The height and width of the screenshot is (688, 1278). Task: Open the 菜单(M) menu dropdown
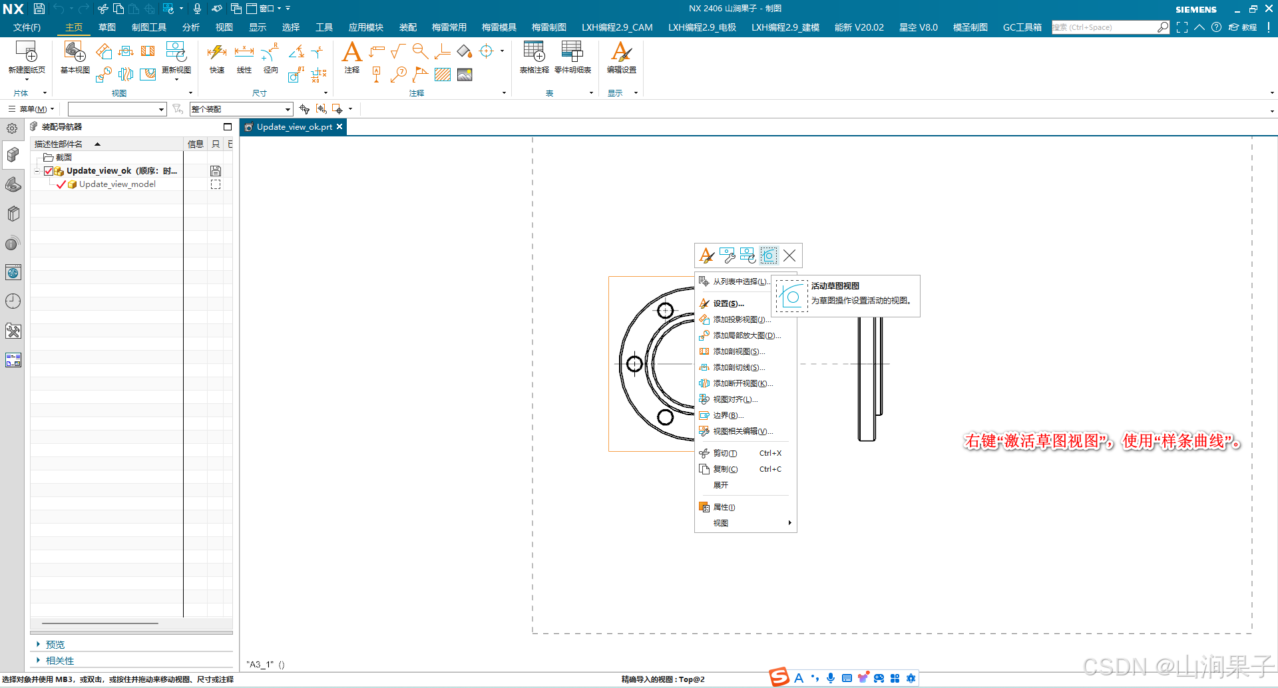click(x=31, y=109)
